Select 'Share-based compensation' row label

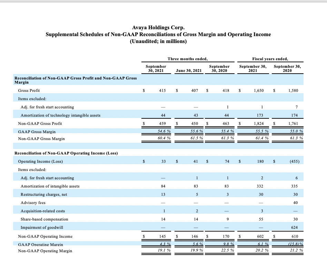click(x=44, y=219)
